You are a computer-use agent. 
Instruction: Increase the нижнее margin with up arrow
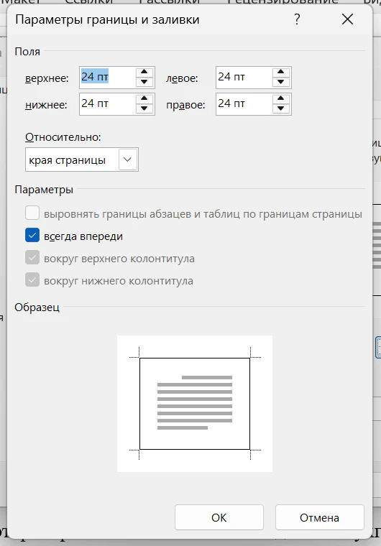pyautogui.click(x=144, y=99)
